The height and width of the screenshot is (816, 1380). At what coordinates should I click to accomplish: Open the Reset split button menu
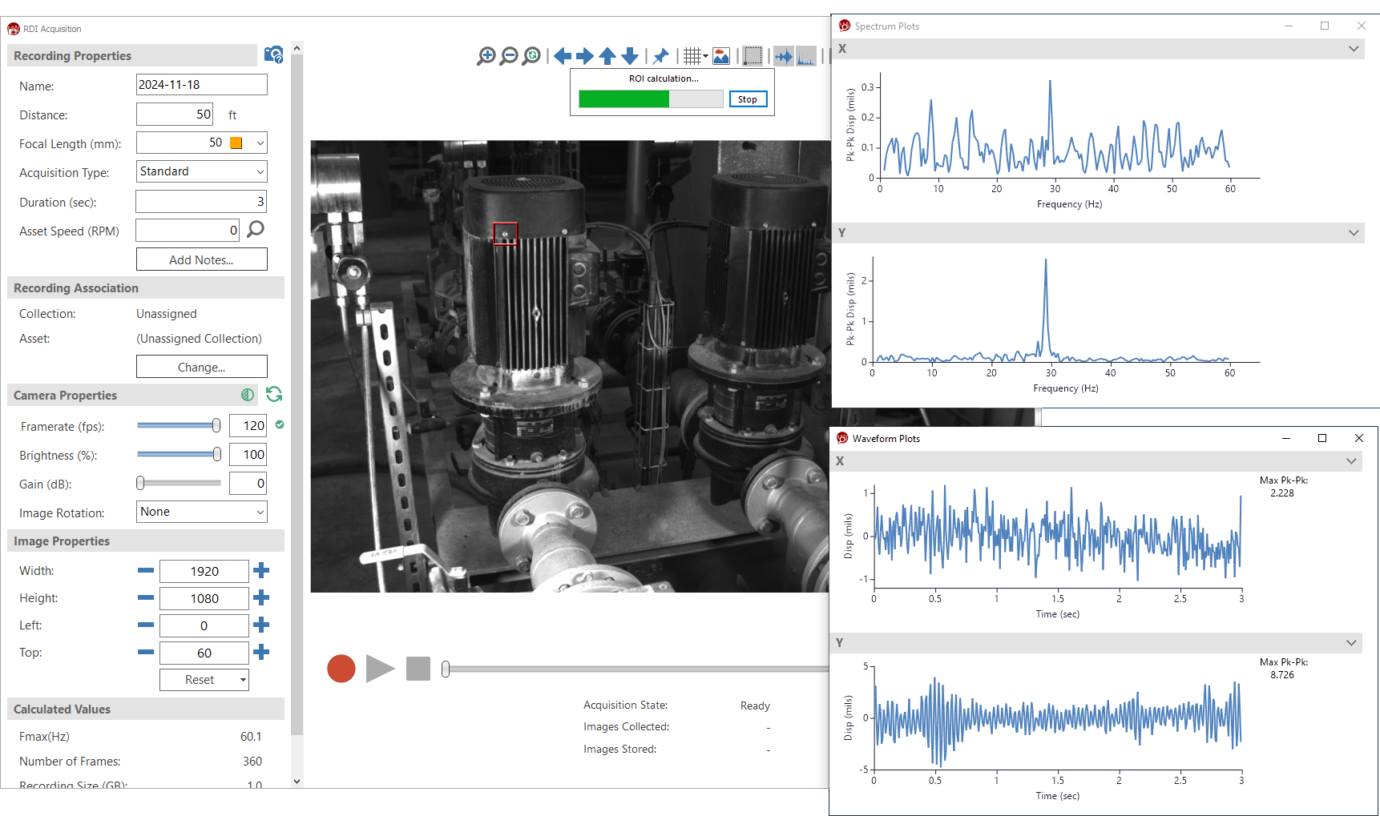click(243, 680)
